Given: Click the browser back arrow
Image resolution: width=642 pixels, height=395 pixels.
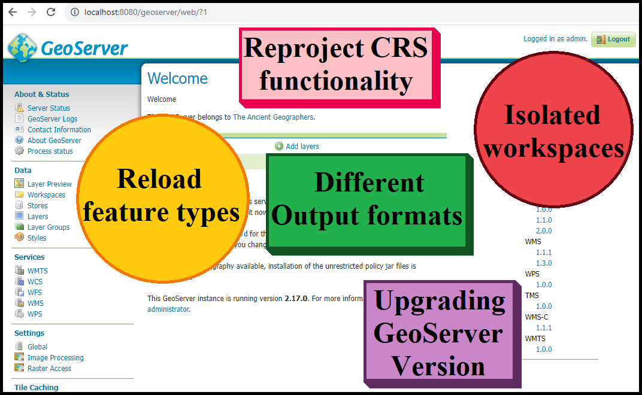Looking at the screenshot, I should click(x=13, y=12).
